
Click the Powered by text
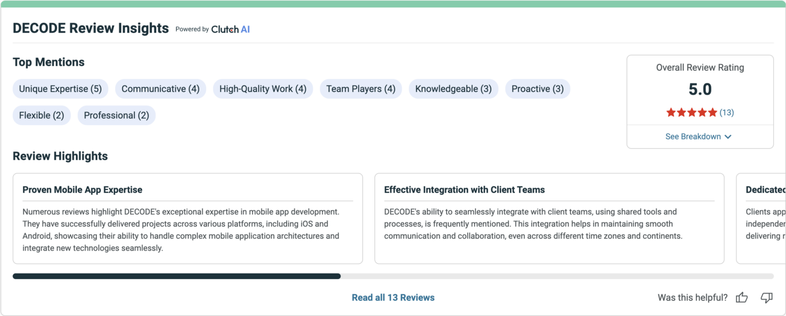pos(192,29)
